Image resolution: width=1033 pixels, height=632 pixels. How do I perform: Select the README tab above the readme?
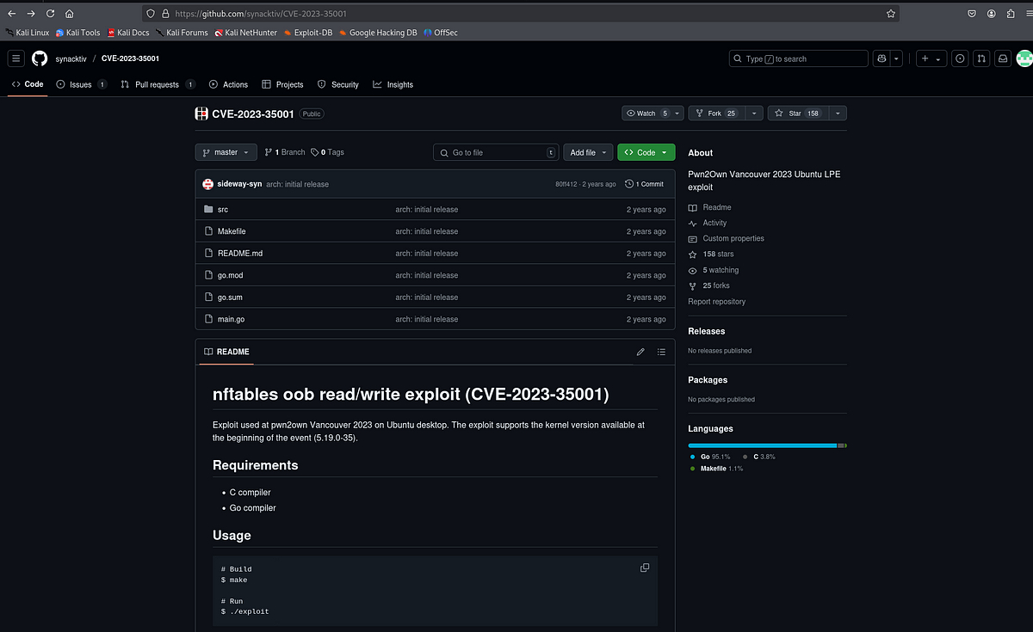click(x=226, y=352)
